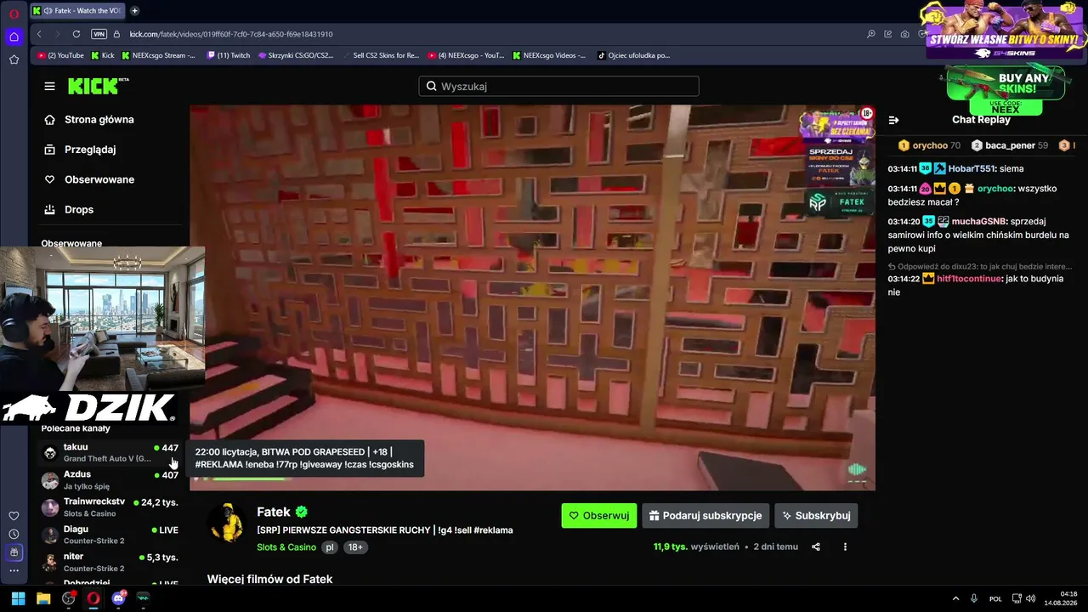The image size is (1088, 612).
Task: Open File Explorer from taskbar
Action: click(x=43, y=598)
